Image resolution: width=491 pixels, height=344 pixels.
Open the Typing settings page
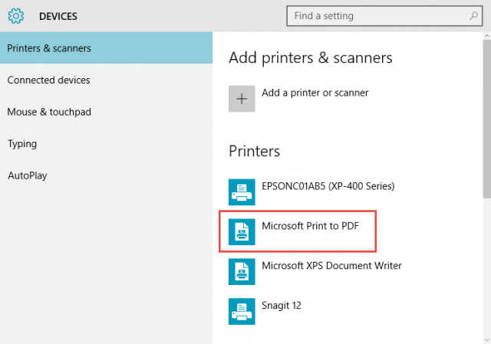(22, 143)
